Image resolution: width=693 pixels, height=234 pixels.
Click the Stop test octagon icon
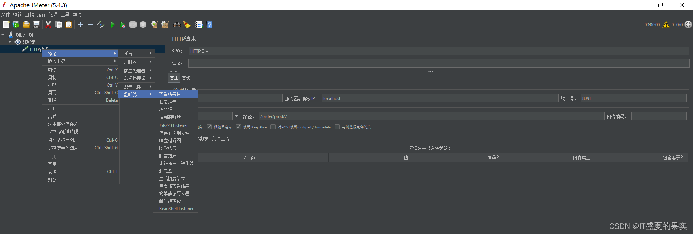(x=133, y=25)
